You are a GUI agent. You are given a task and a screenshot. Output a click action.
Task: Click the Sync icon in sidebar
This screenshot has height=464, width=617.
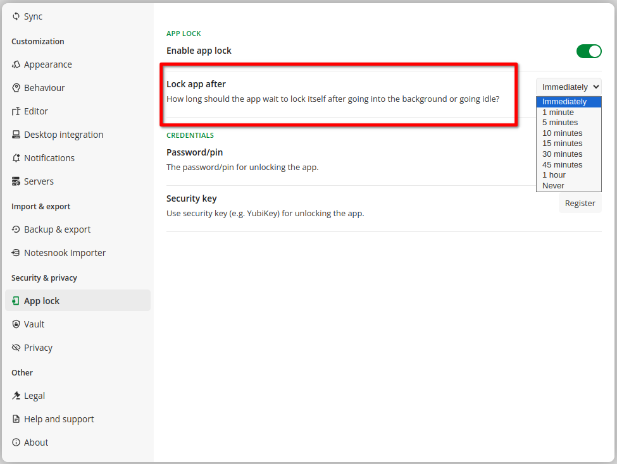click(16, 16)
